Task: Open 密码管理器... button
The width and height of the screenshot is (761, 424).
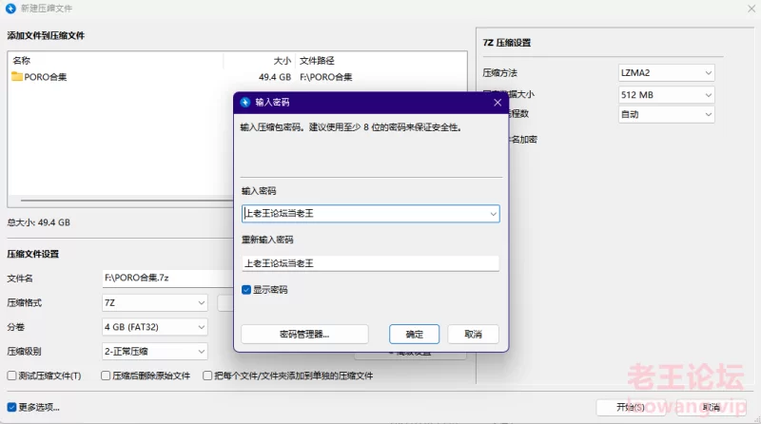Action: click(x=304, y=334)
